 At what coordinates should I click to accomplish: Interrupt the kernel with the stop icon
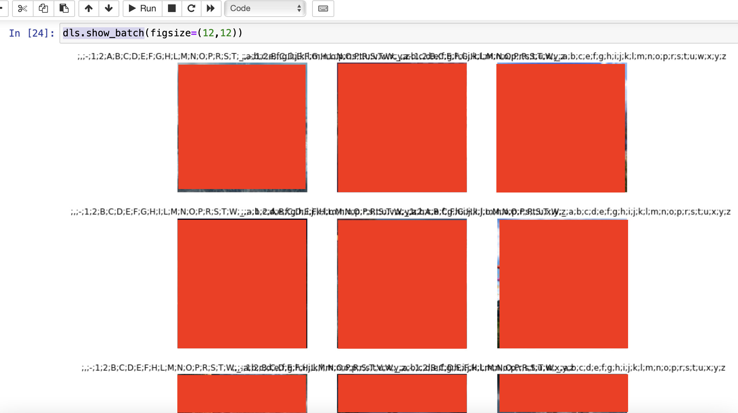click(x=172, y=8)
